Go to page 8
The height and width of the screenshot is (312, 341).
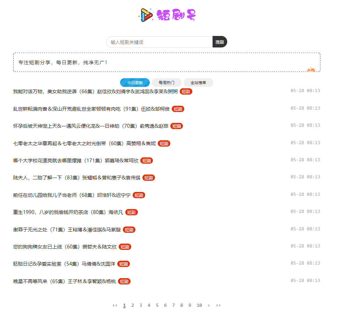181,305
